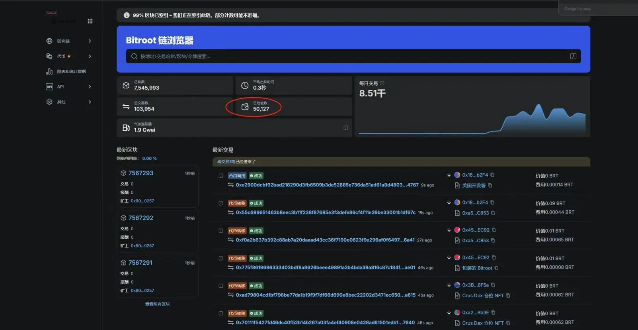
Task: Click the Google Translate widget
Action: coord(598,8)
